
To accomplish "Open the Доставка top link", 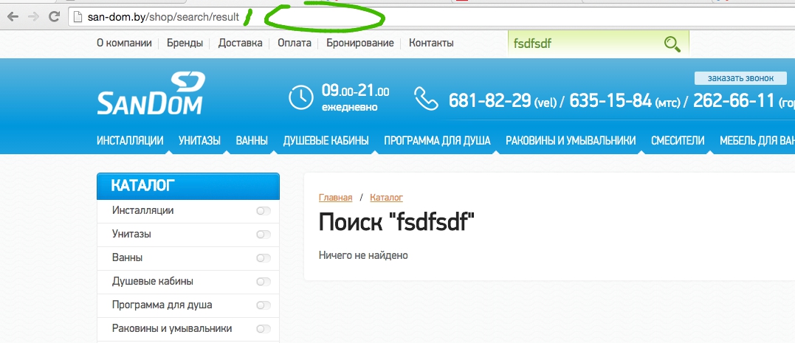I will (x=240, y=44).
